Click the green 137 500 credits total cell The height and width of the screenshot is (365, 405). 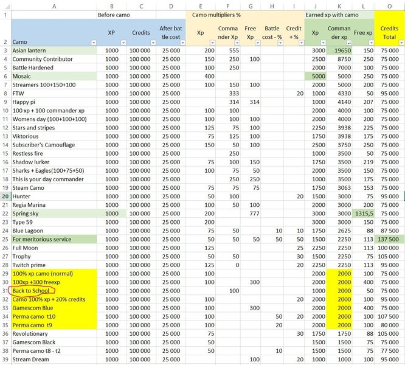click(390, 240)
